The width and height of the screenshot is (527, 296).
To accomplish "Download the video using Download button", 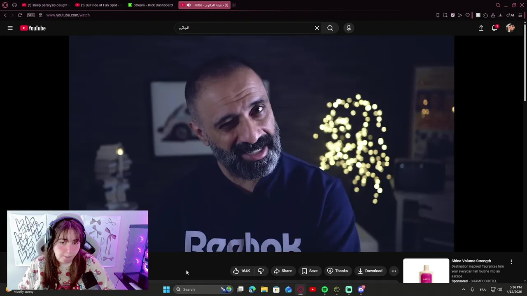I will click(x=370, y=271).
